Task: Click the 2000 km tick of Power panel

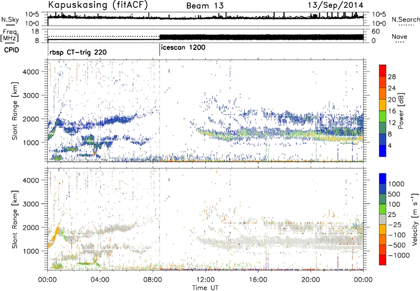Action: click(x=31, y=119)
